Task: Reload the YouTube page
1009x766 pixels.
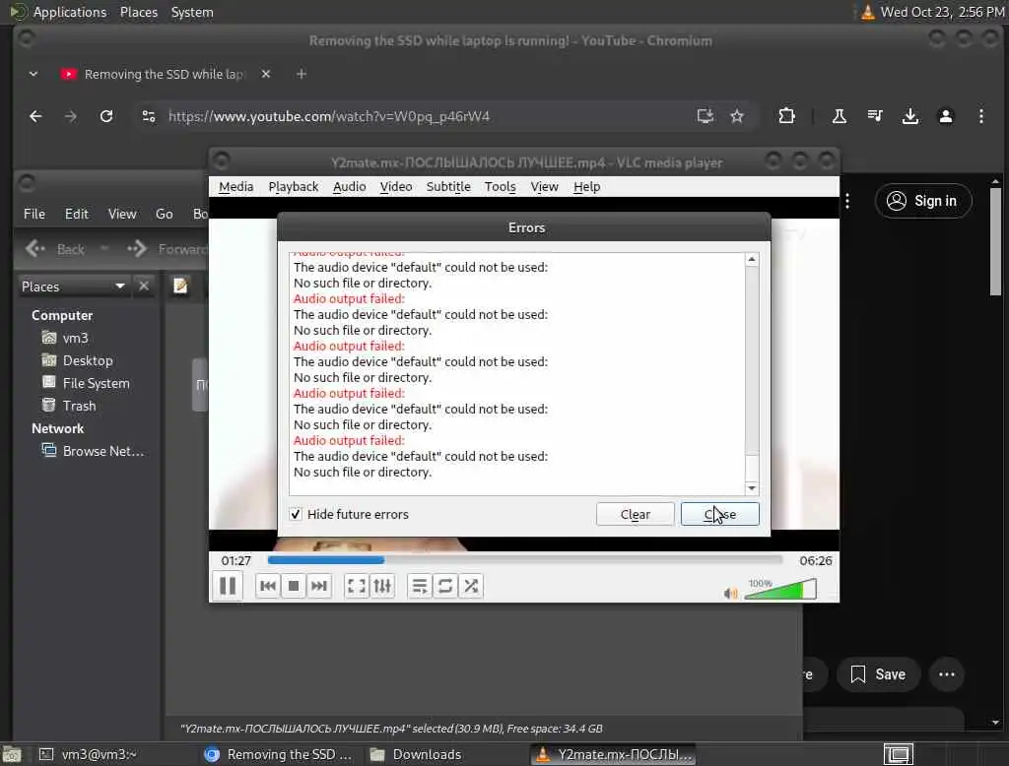Action: pos(106,116)
